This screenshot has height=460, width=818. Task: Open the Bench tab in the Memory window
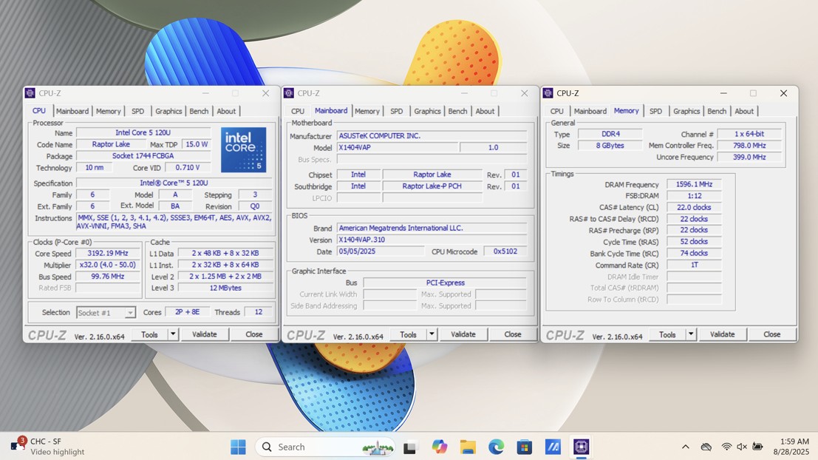717,110
